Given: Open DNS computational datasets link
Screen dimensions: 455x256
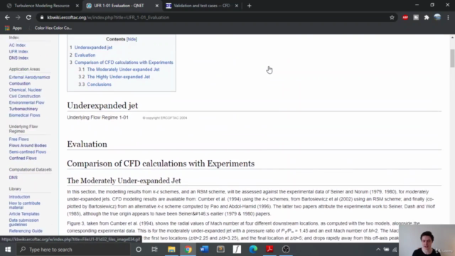Looking at the screenshot, I should [14, 178].
